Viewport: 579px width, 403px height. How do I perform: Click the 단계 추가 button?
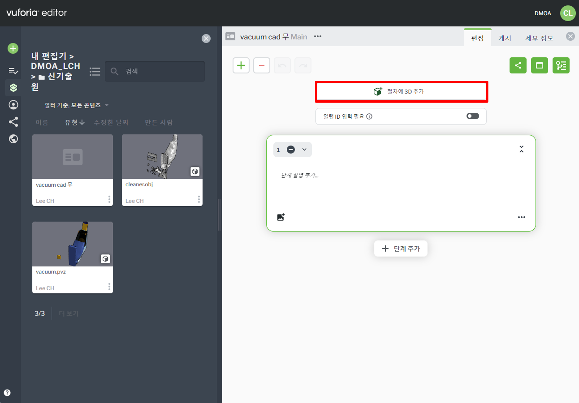(x=400, y=249)
